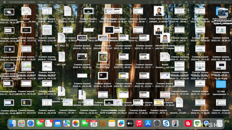Click the battery status icon
The width and height of the screenshot is (232, 130).
(x=187, y=2)
